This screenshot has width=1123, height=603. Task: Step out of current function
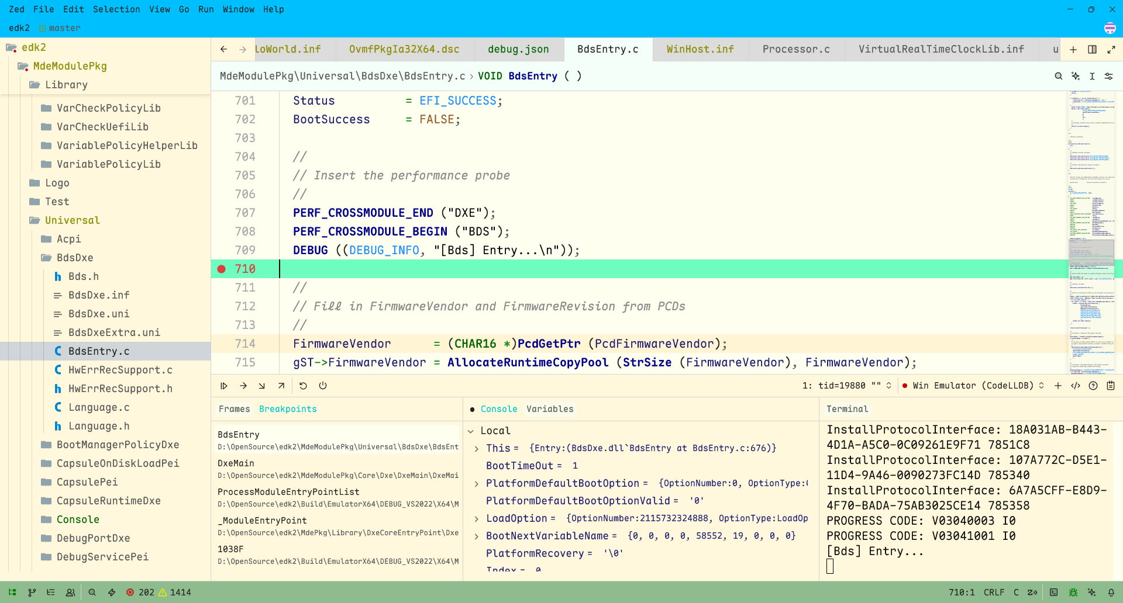(281, 386)
